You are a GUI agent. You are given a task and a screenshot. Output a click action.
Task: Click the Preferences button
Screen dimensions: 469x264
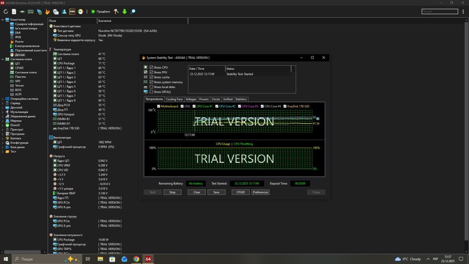260,192
